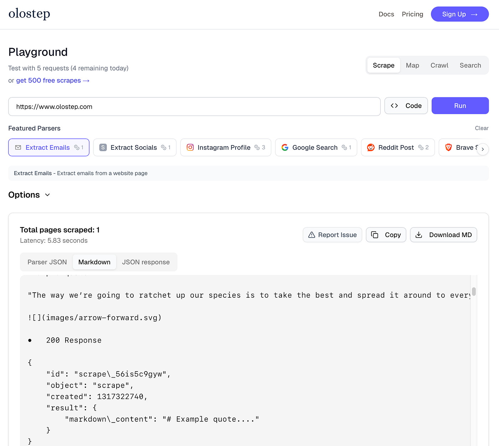Click the Sign Up button
Viewport: 499px width, 446px height.
pyautogui.click(x=460, y=14)
